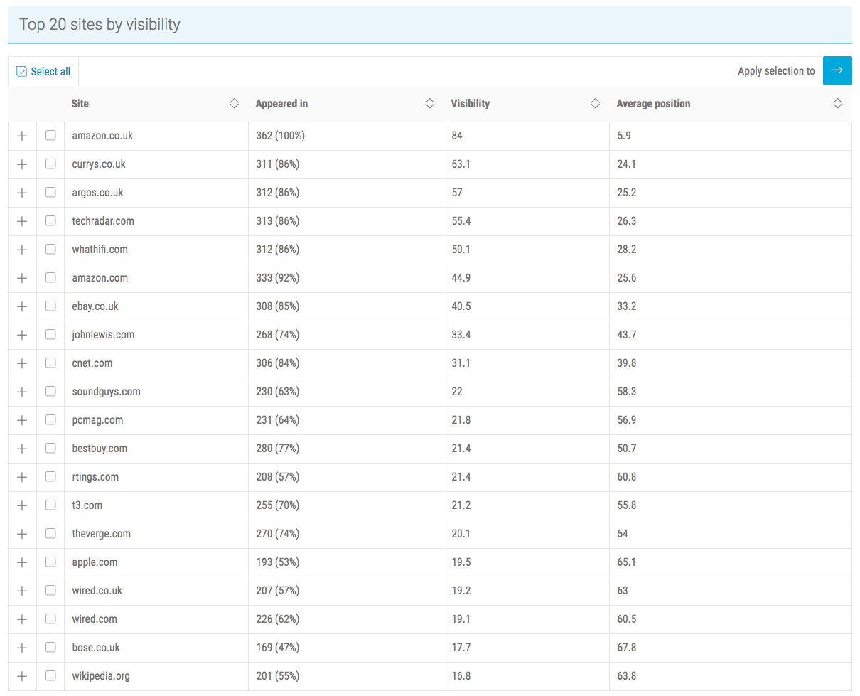This screenshot has width=860, height=696.
Task: Check the soundguys.com checkbox
Action: (x=50, y=391)
